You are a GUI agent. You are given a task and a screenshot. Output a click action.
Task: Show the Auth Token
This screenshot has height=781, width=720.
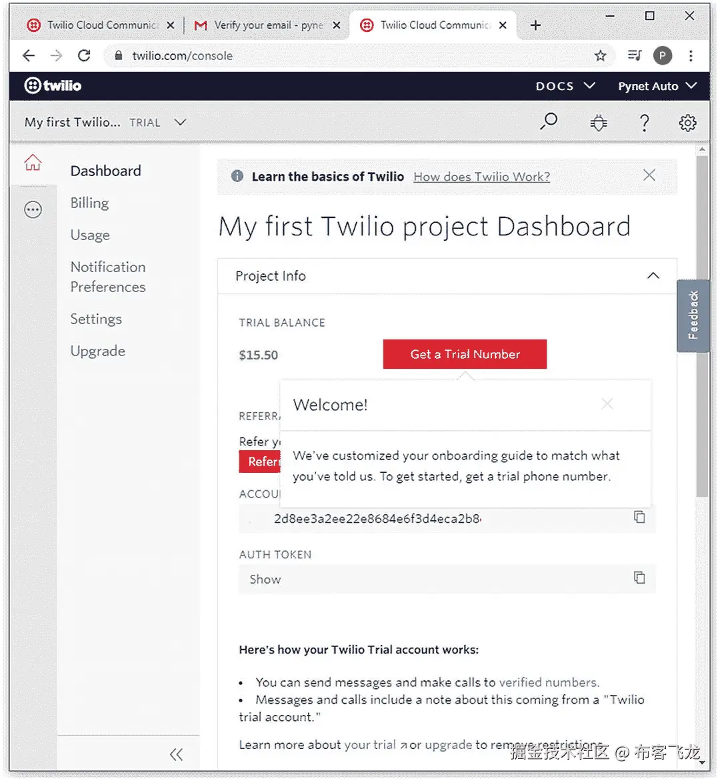[265, 580]
